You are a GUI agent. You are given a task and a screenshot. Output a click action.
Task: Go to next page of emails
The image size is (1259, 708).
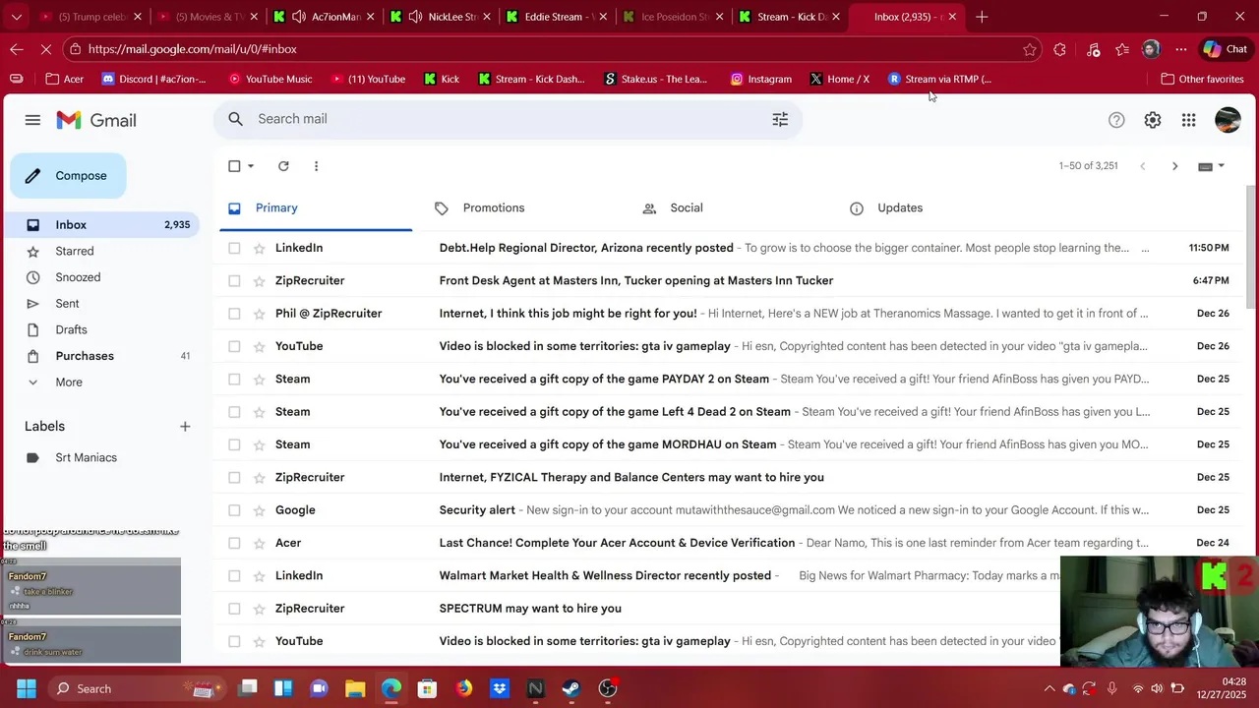pyautogui.click(x=1174, y=166)
